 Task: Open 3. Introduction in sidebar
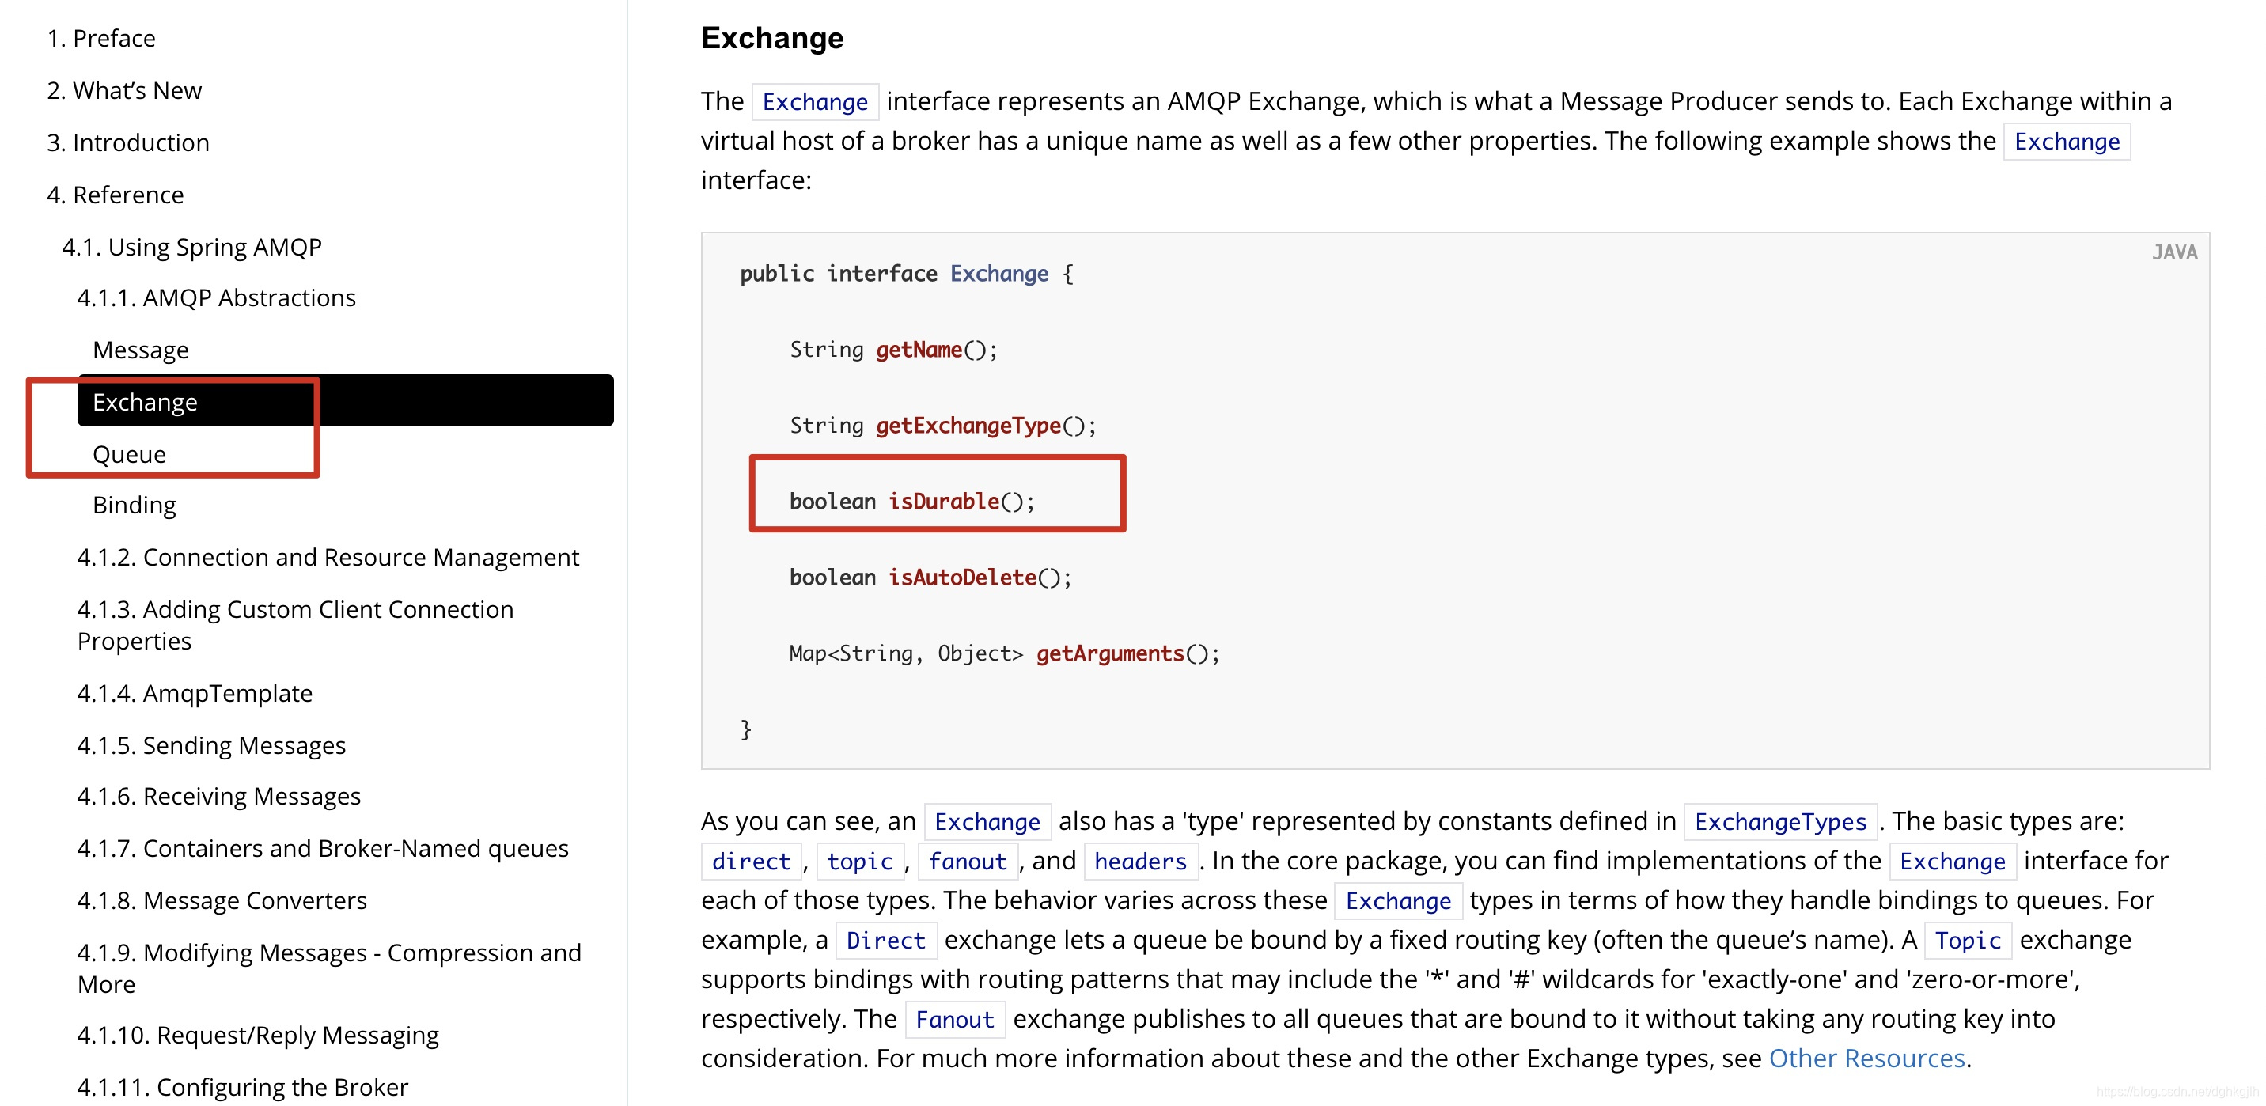(x=128, y=142)
